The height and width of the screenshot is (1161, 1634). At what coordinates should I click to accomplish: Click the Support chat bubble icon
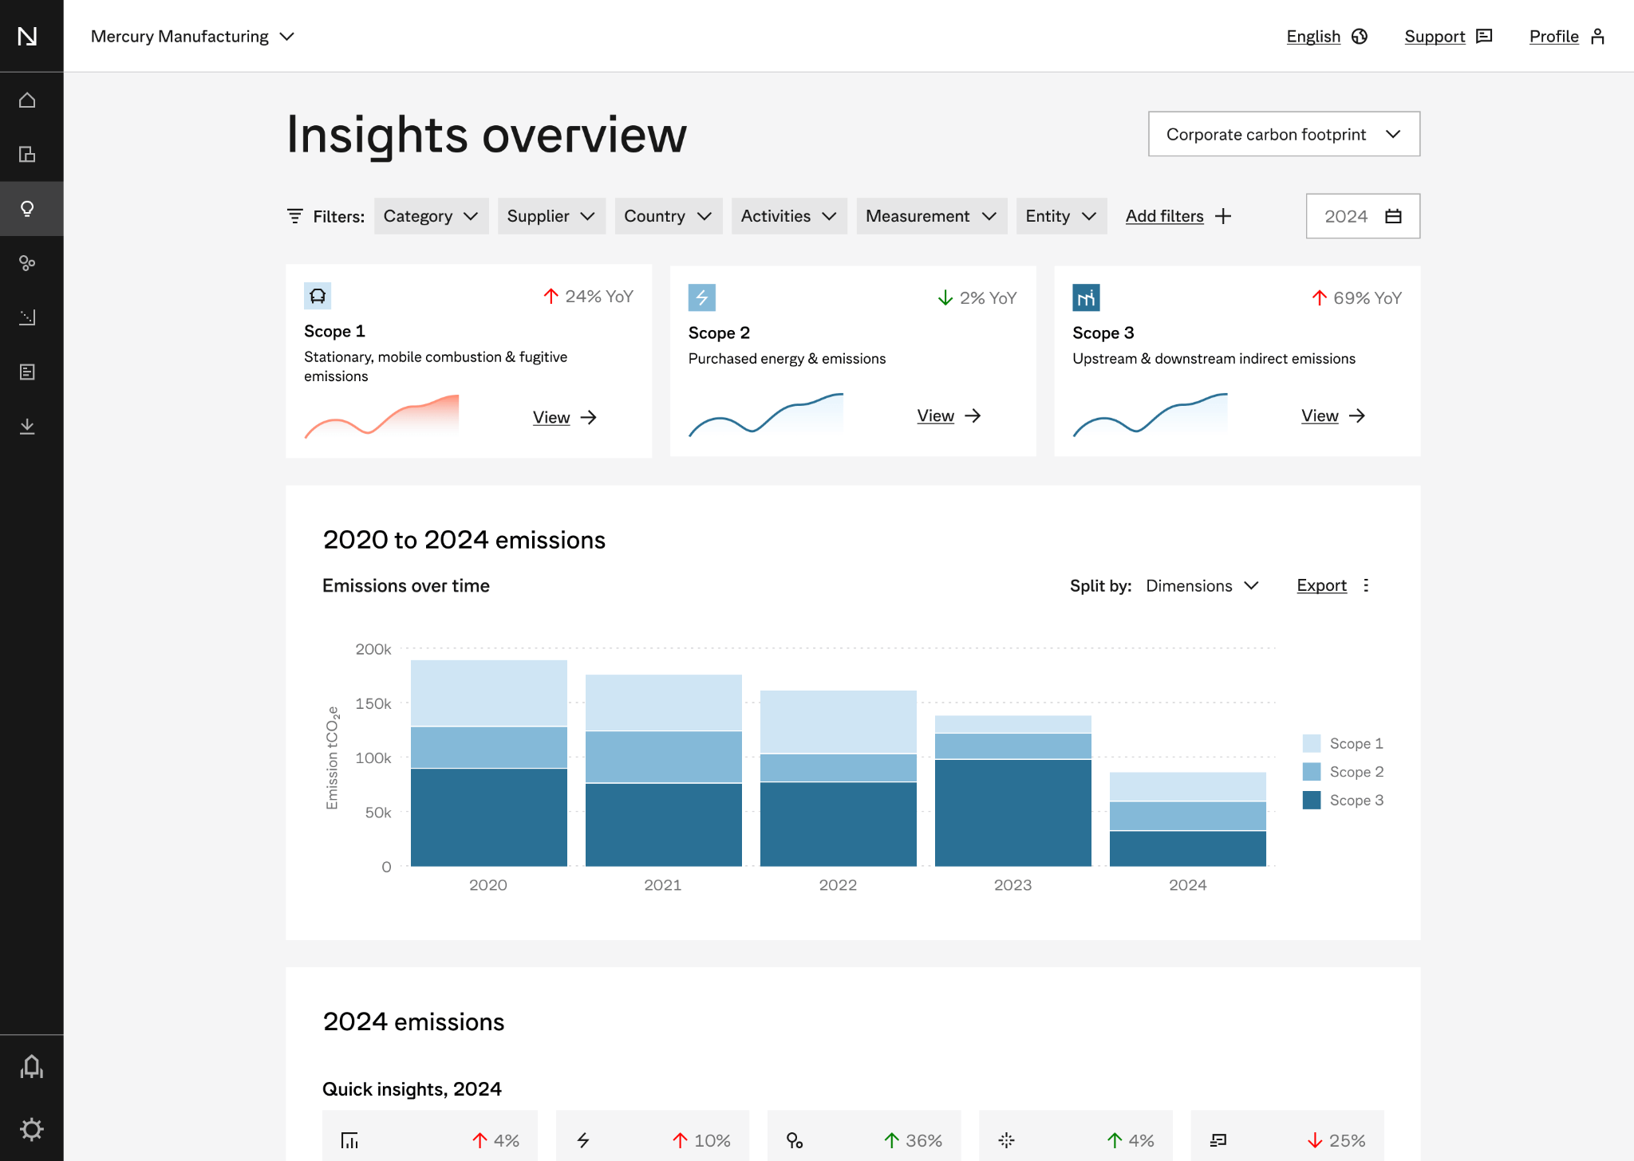tap(1486, 36)
